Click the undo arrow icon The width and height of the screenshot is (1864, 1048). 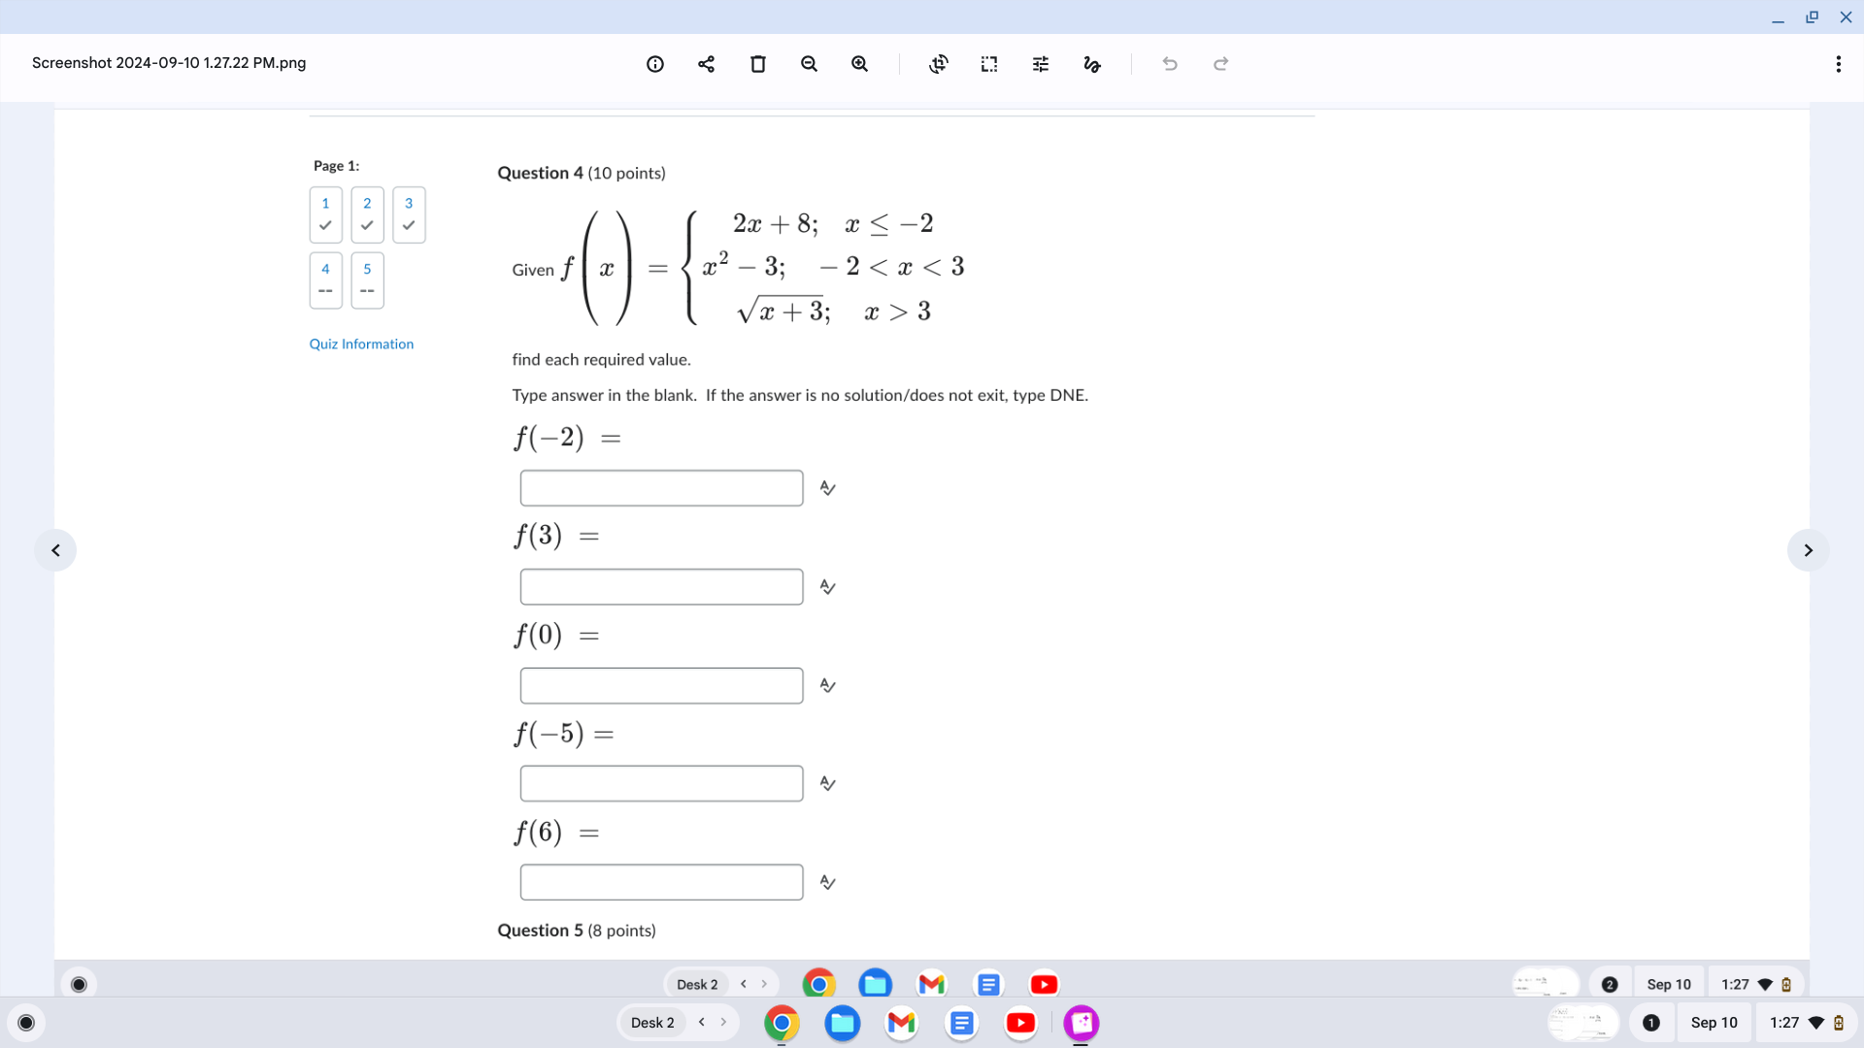click(x=1170, y=63)
